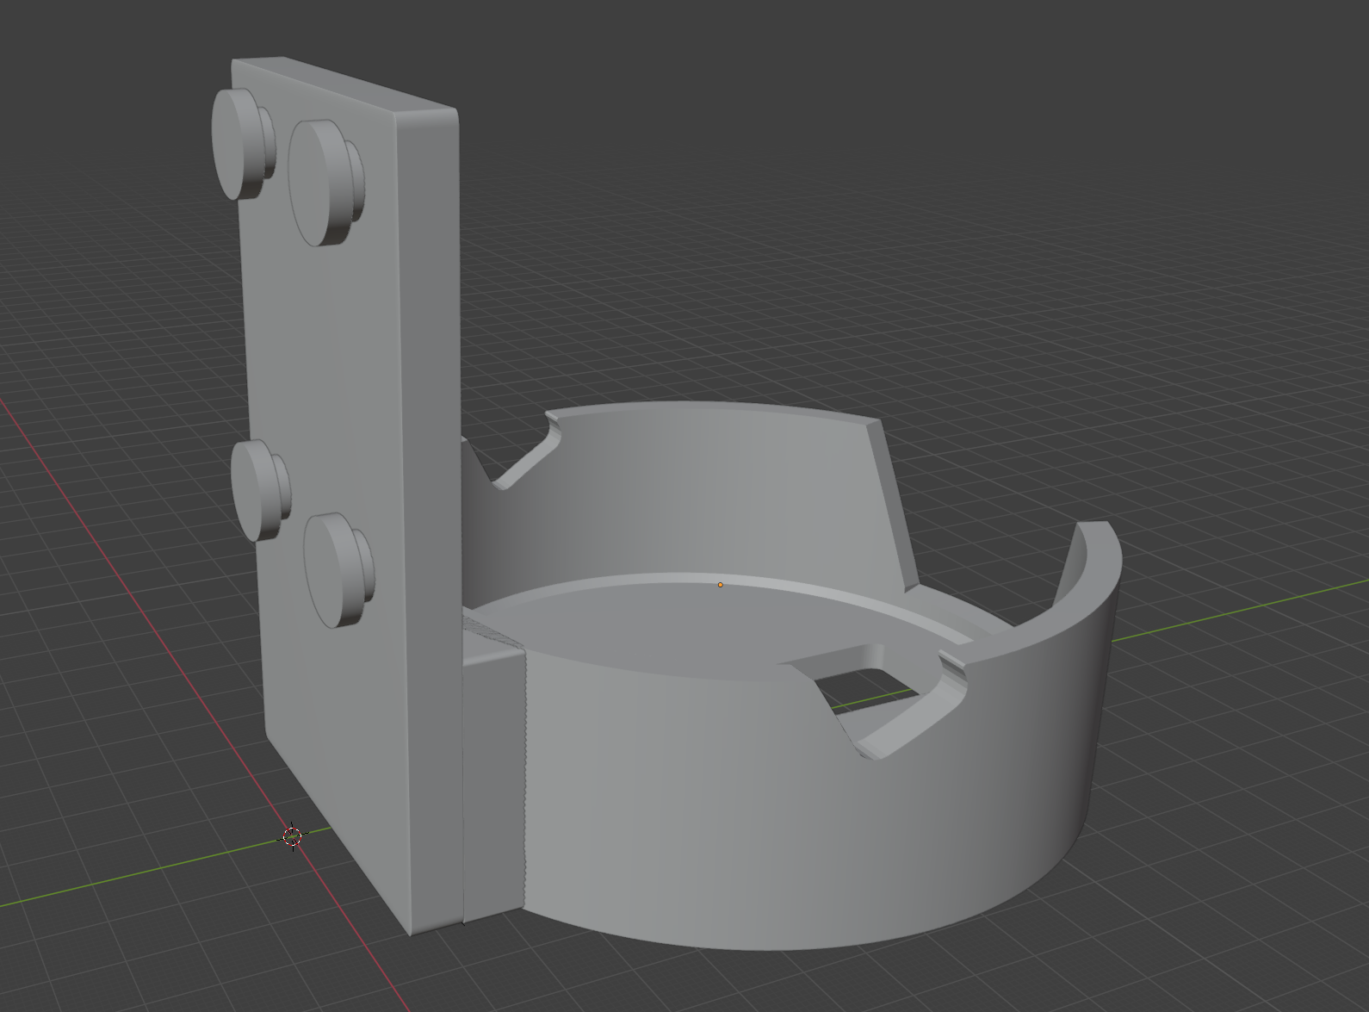Click the connector block joining plate and ring
This screenshot has width=1369, height=1012.
tap(492, 775)
